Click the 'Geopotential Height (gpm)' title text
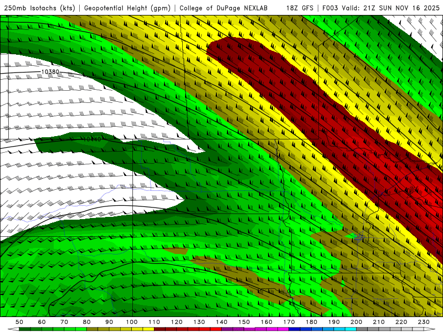The image size is (443, 332). (x=127, y=8)
